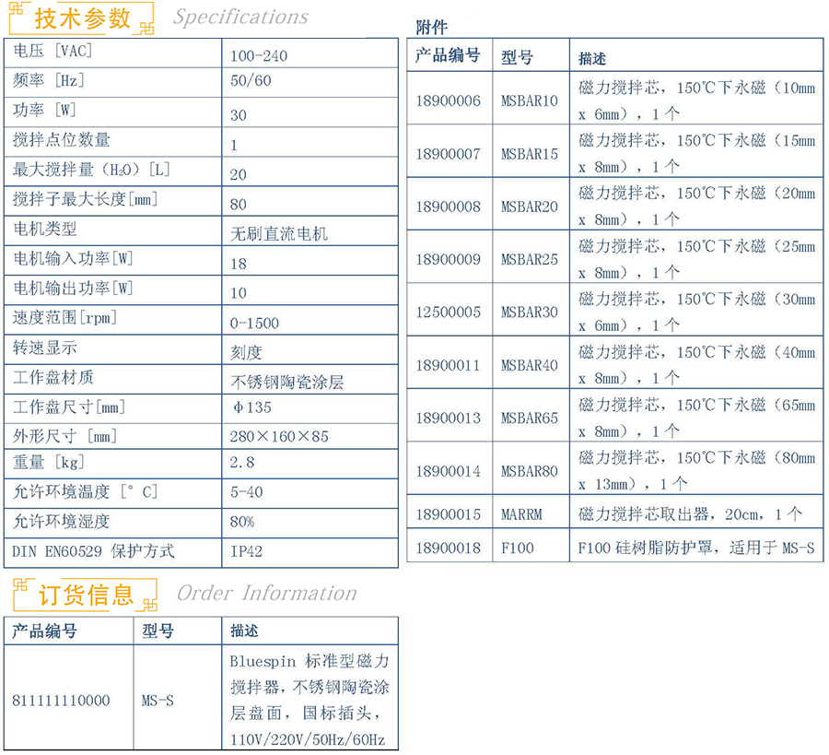Click product number 12500005 in accessories
829x755 pixels.
(x=448, y=312)
